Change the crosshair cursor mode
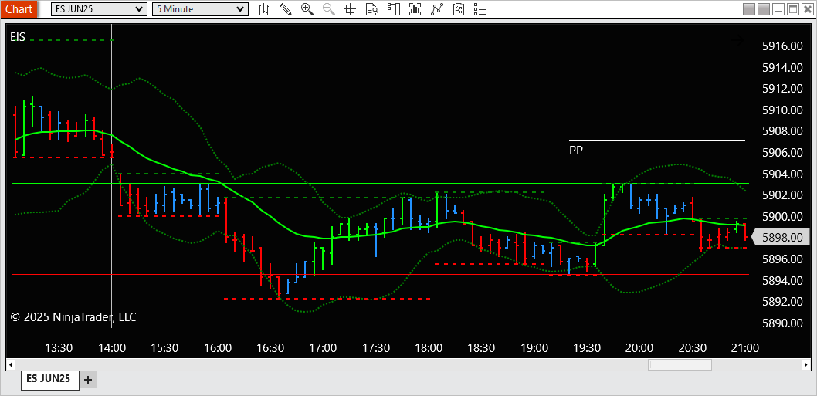Image resolution: width=817 pixels, height=396 pixels. (350, 8)
